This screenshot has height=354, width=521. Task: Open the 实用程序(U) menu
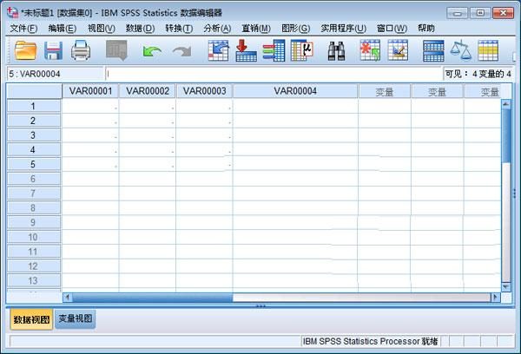coord(343,29)
